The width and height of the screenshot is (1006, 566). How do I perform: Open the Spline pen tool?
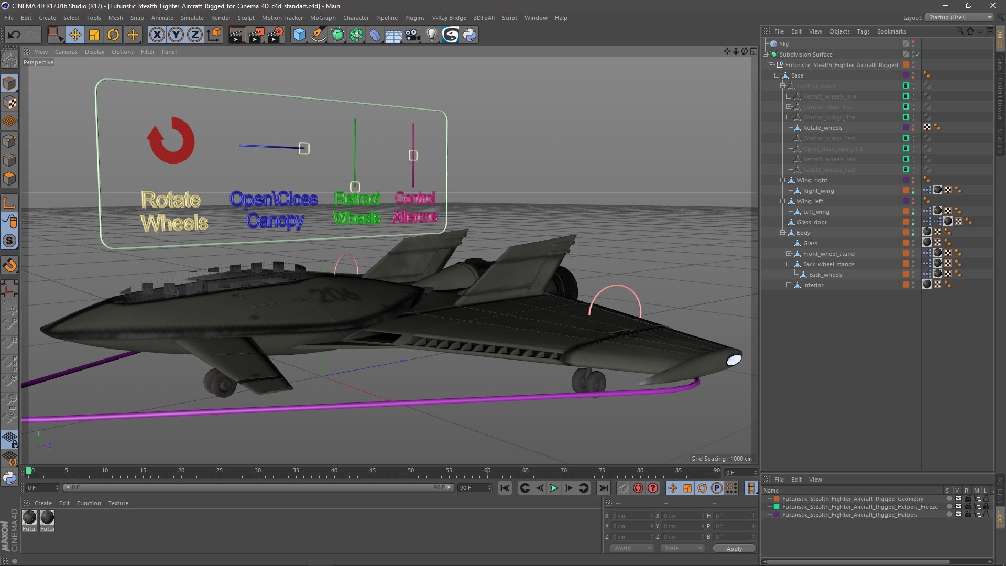pos(318,35)
